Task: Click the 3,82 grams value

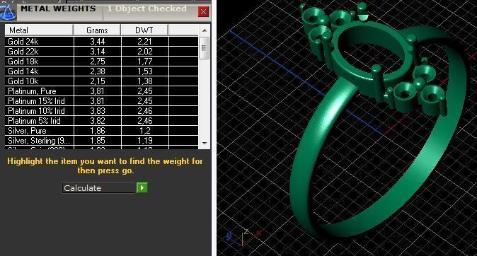Action: click(x=98, y=121)
